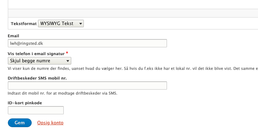
Task: Click the Tekstformat label
Action: 24,23
